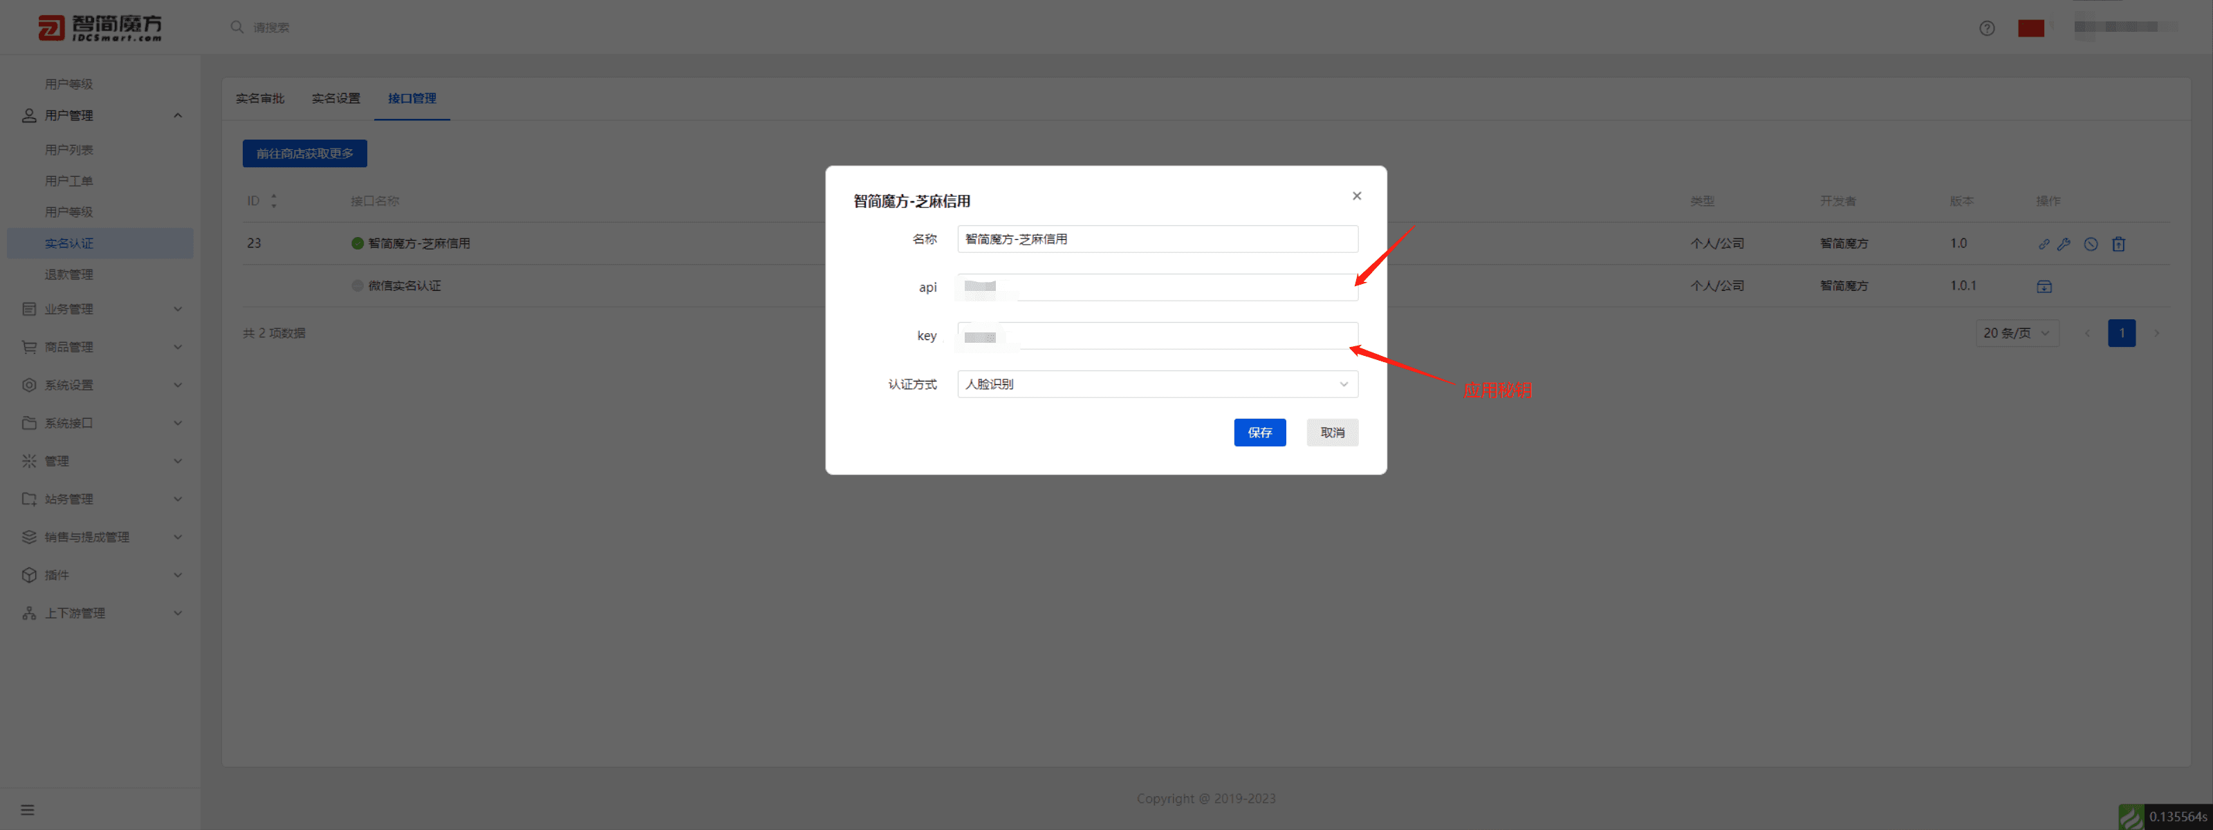Screen dimensions: 2213x830
Task: Click the 前往商店获取更多 button
Action: point(304,153)
